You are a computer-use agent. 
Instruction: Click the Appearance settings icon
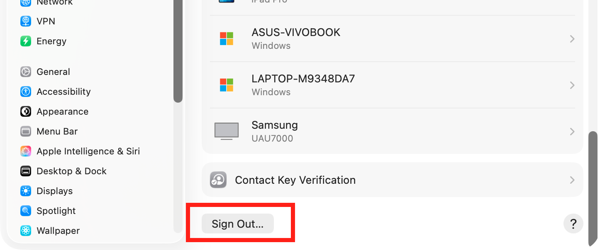tap(25, 111)
